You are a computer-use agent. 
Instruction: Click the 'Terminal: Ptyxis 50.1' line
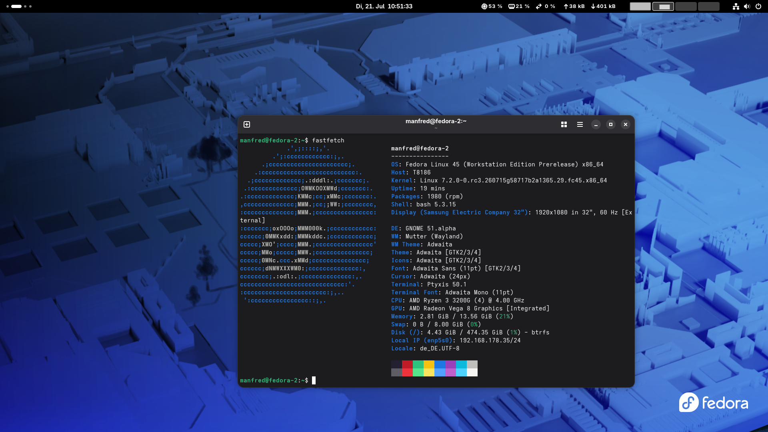point(429,284)
